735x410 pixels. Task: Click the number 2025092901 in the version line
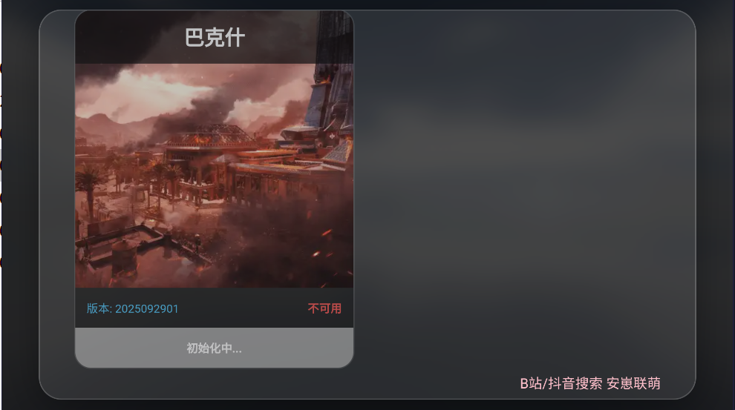coord(147,308)
